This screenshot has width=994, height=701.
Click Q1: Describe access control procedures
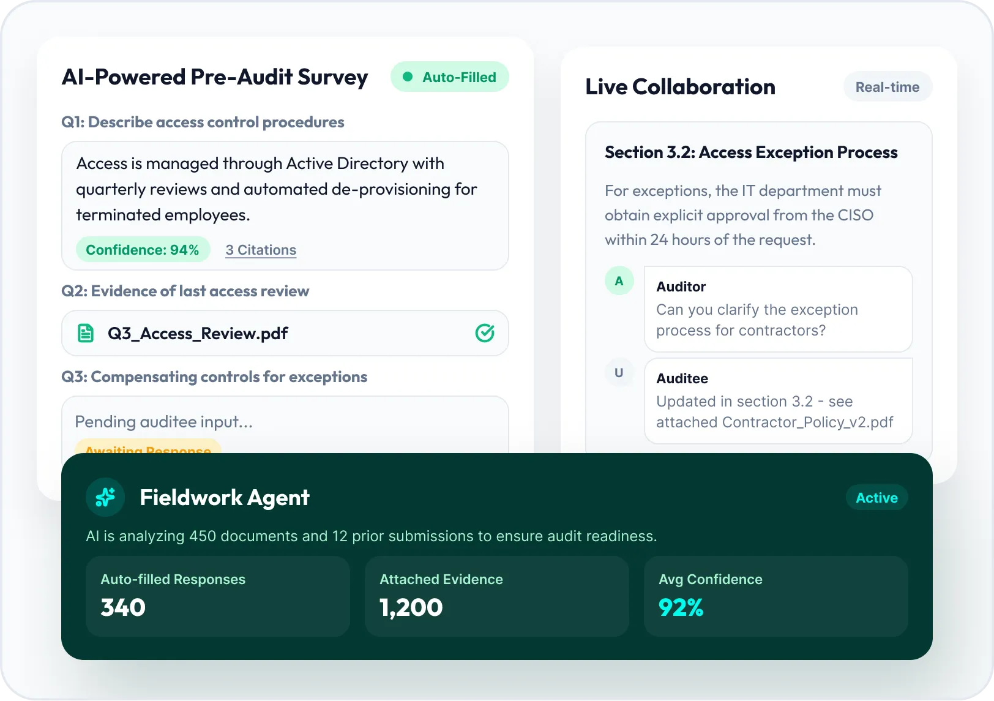203,122
